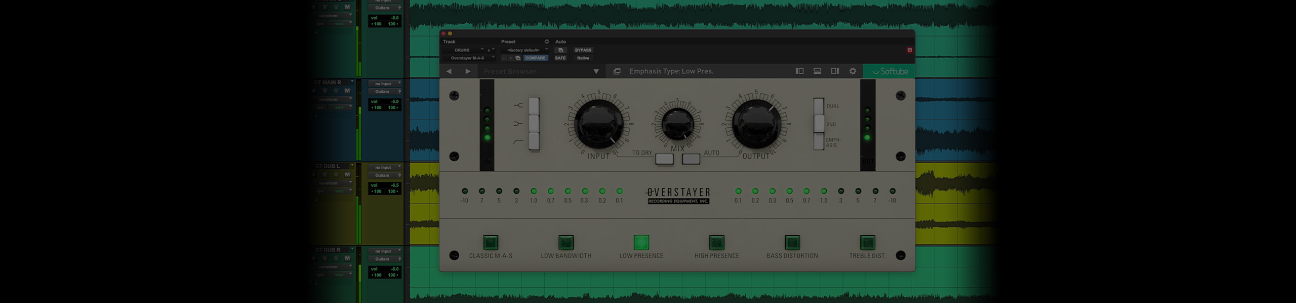Open the Preset Browser dropdown
This screenshot has height=303, width=1296.
(x=596, y=71)
